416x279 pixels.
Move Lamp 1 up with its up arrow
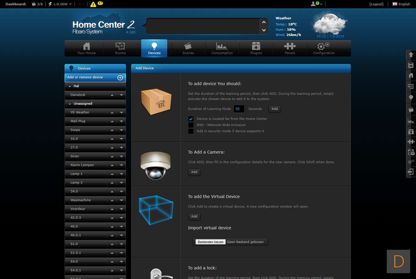coord(112,174)
